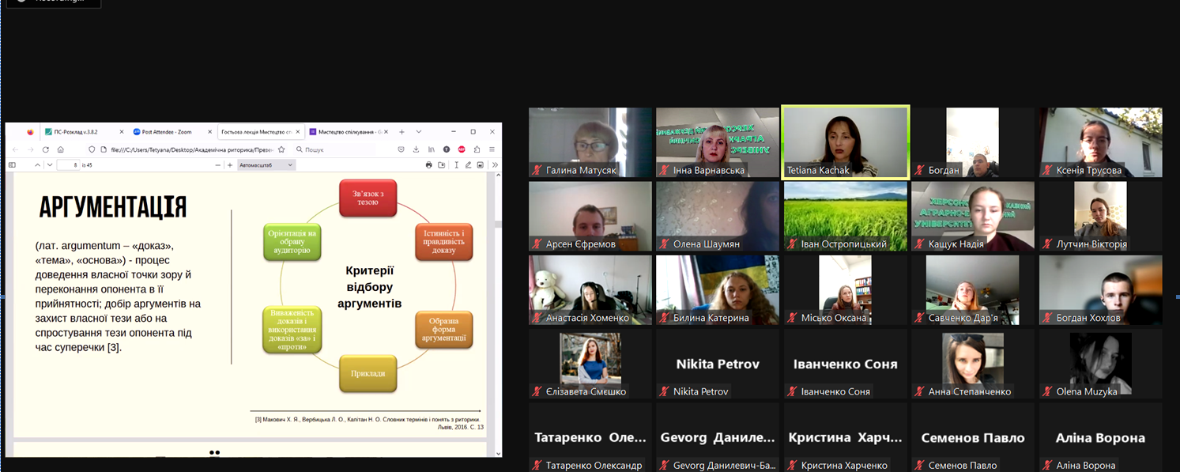Toggle the PDF viewer sidebar
The height and width of the screenshot is (472, 1180).
pyautogui.click(x=12, y=165)
